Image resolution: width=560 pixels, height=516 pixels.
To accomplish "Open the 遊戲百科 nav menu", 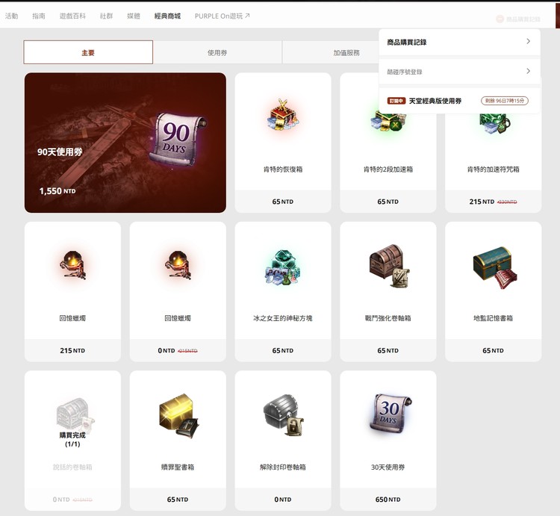I will (72, 16).
